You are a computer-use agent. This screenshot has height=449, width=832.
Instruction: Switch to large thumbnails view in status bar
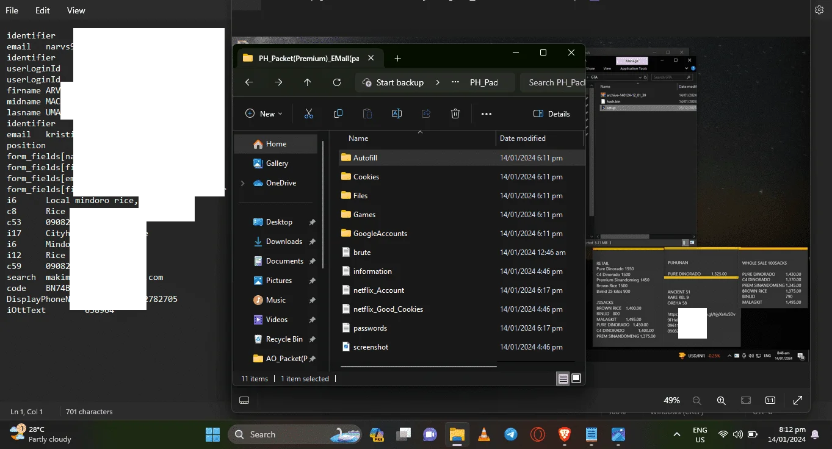[576, 378]
